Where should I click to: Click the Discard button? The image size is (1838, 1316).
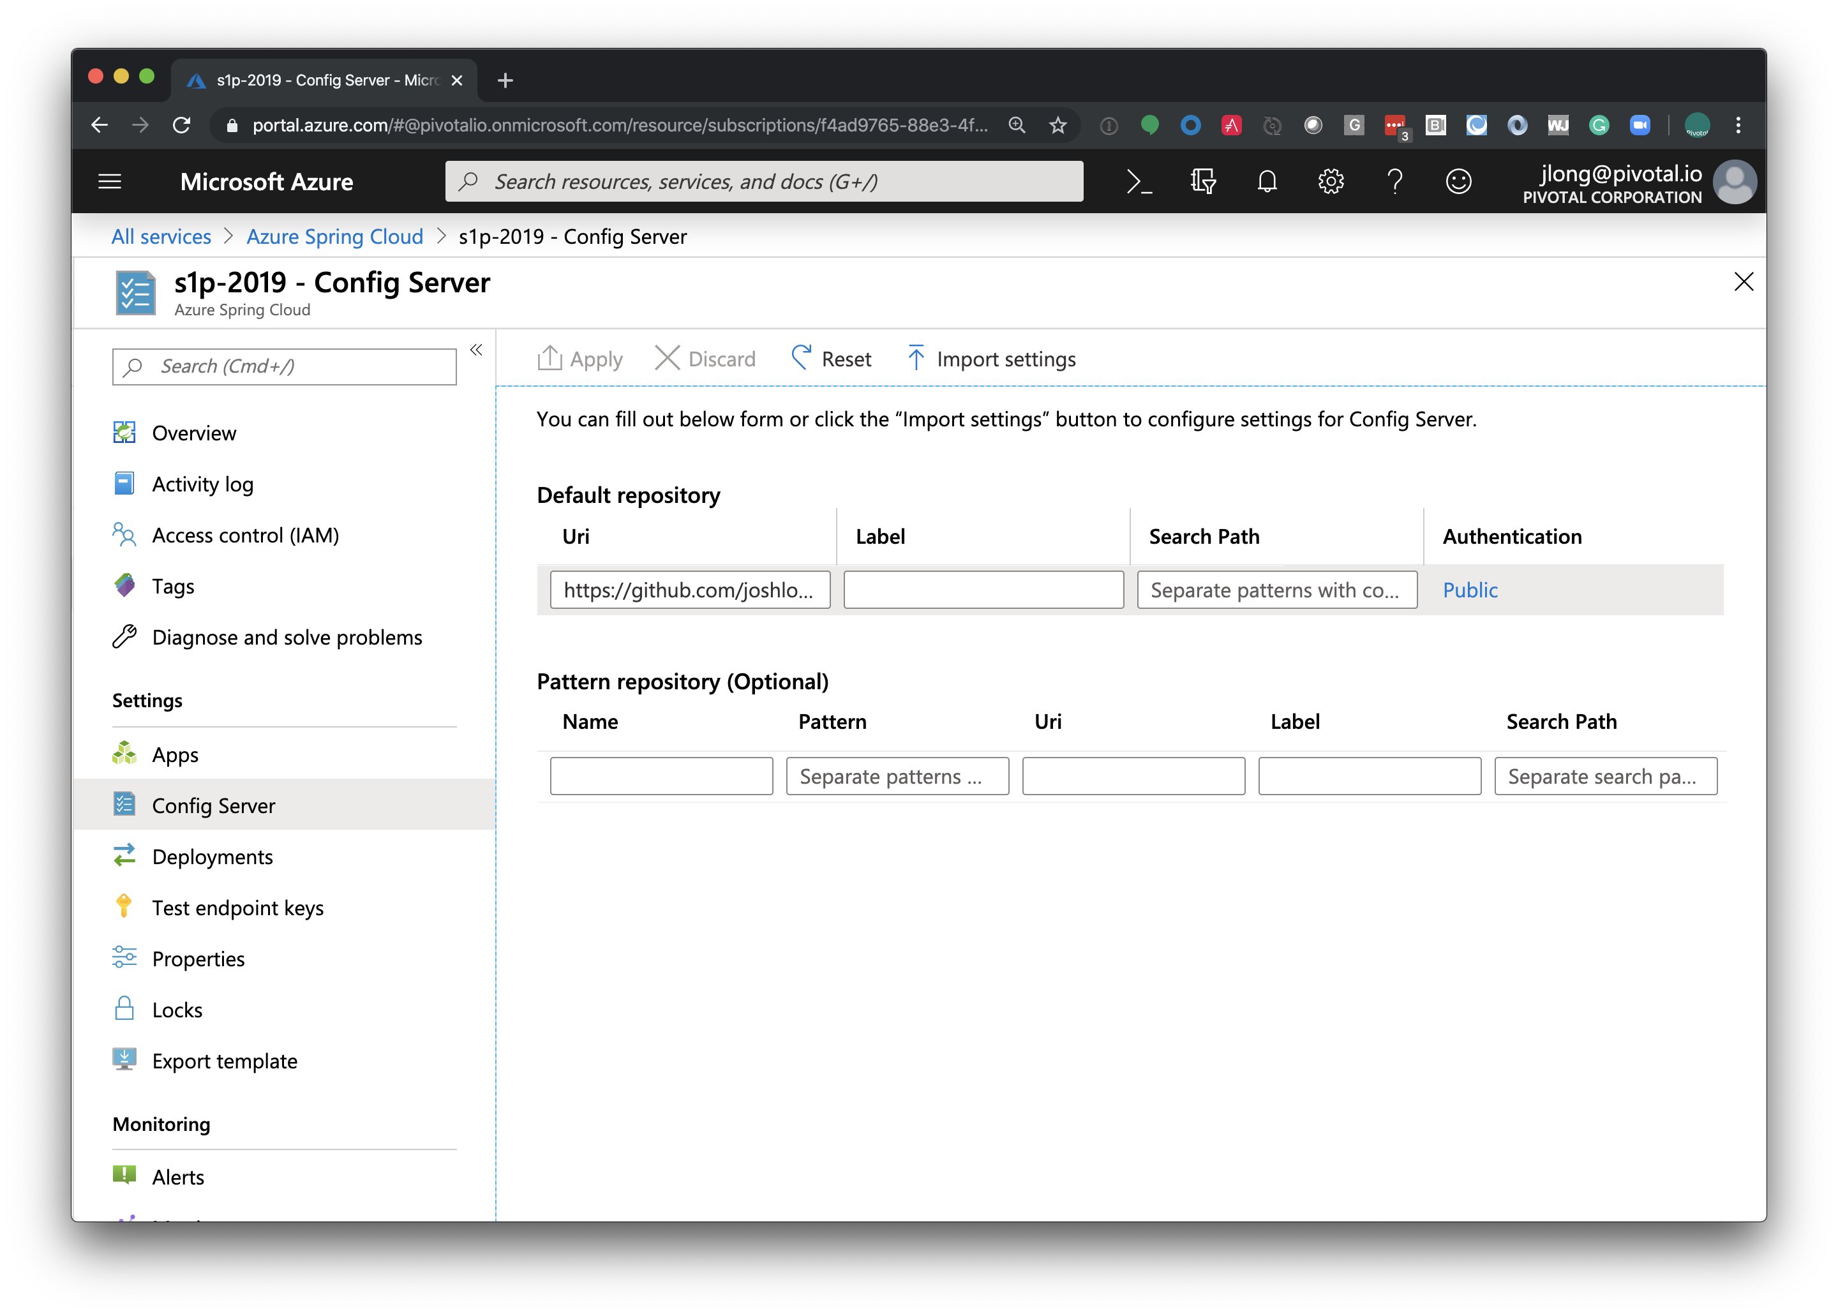(704, 358)
